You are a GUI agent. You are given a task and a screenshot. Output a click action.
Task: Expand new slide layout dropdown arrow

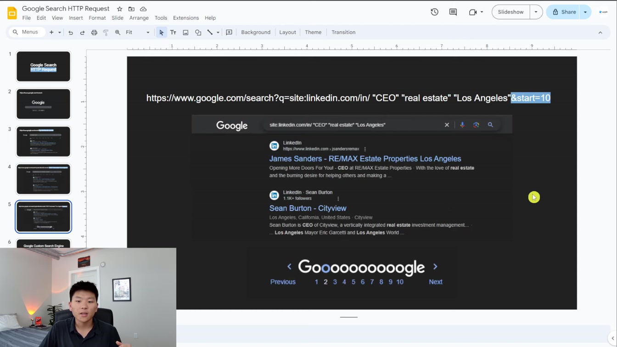coord(60,32)
